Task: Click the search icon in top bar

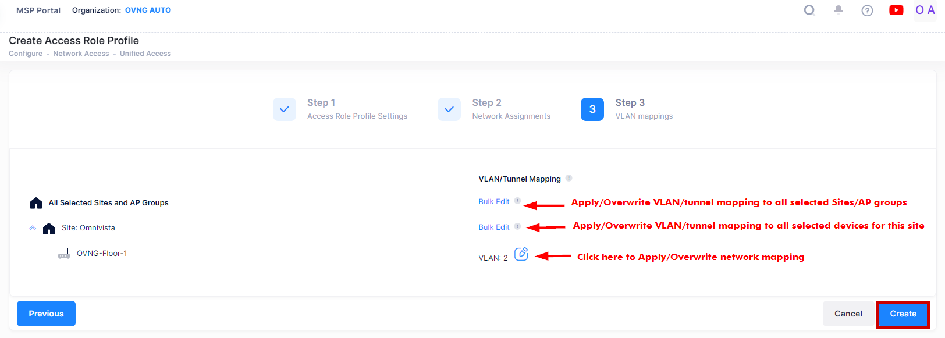Action: [809, 10]
